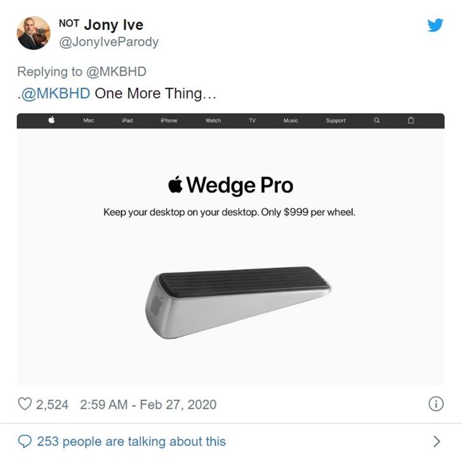Image resolution: width=462 pixels, height=457 pixels.
Task: Open the Support menu item
Action: tap(336, 121)
